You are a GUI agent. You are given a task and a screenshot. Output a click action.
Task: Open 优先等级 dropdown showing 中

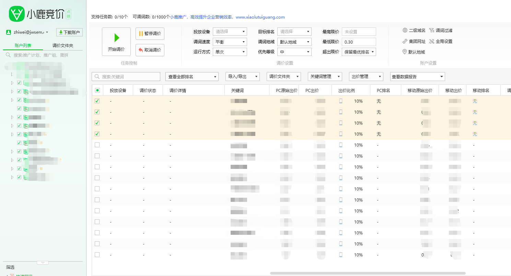click(294, 52)
